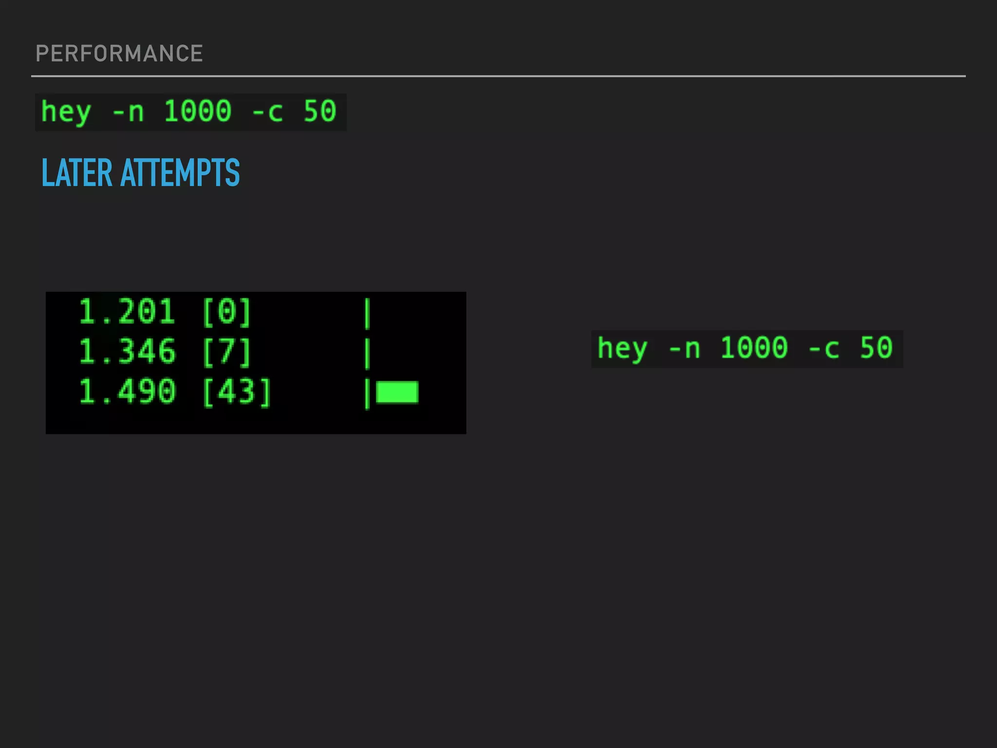Click 1000 in the top-left command
The width and height of the screenshot is (997, 748).
pyautogui.click(x=197, y=111)
